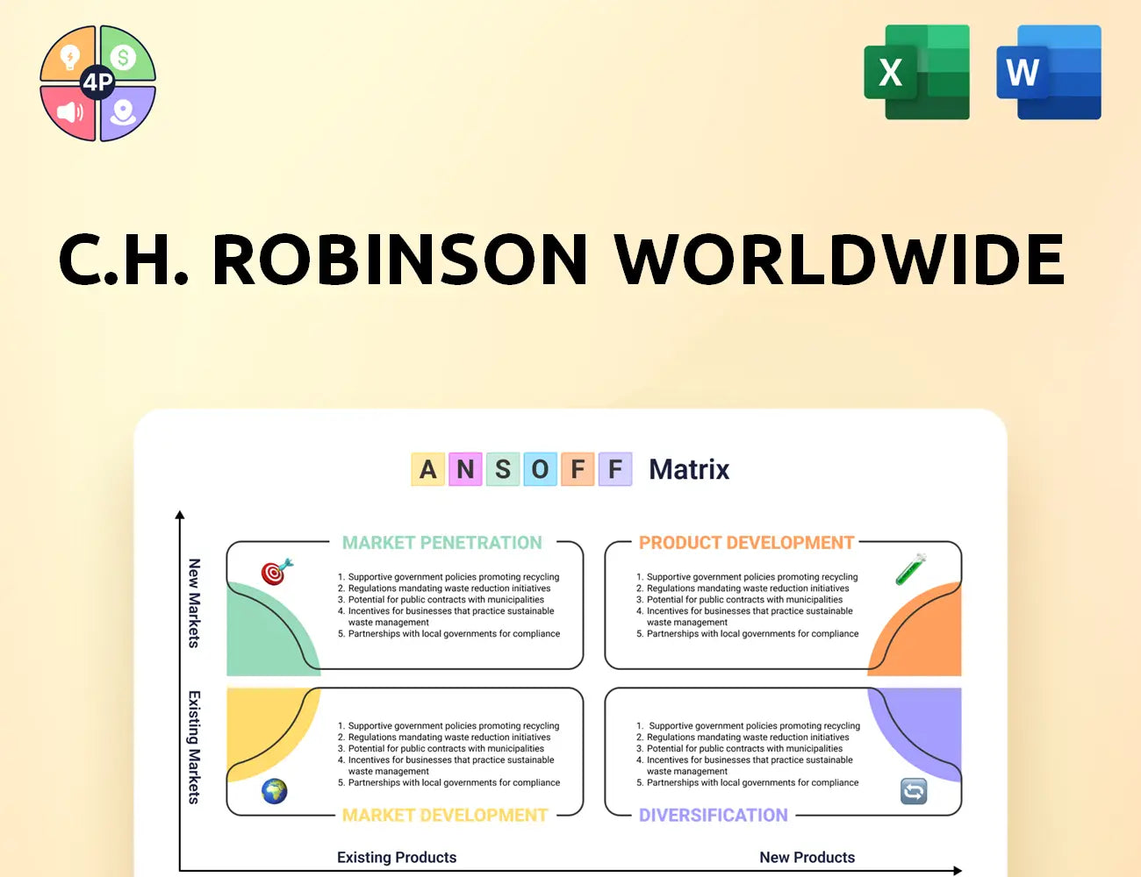The image size is (1141, 877).
Task: Select item 3 Potential for public contracts, Market Penetration
Action: coord(441,600)
